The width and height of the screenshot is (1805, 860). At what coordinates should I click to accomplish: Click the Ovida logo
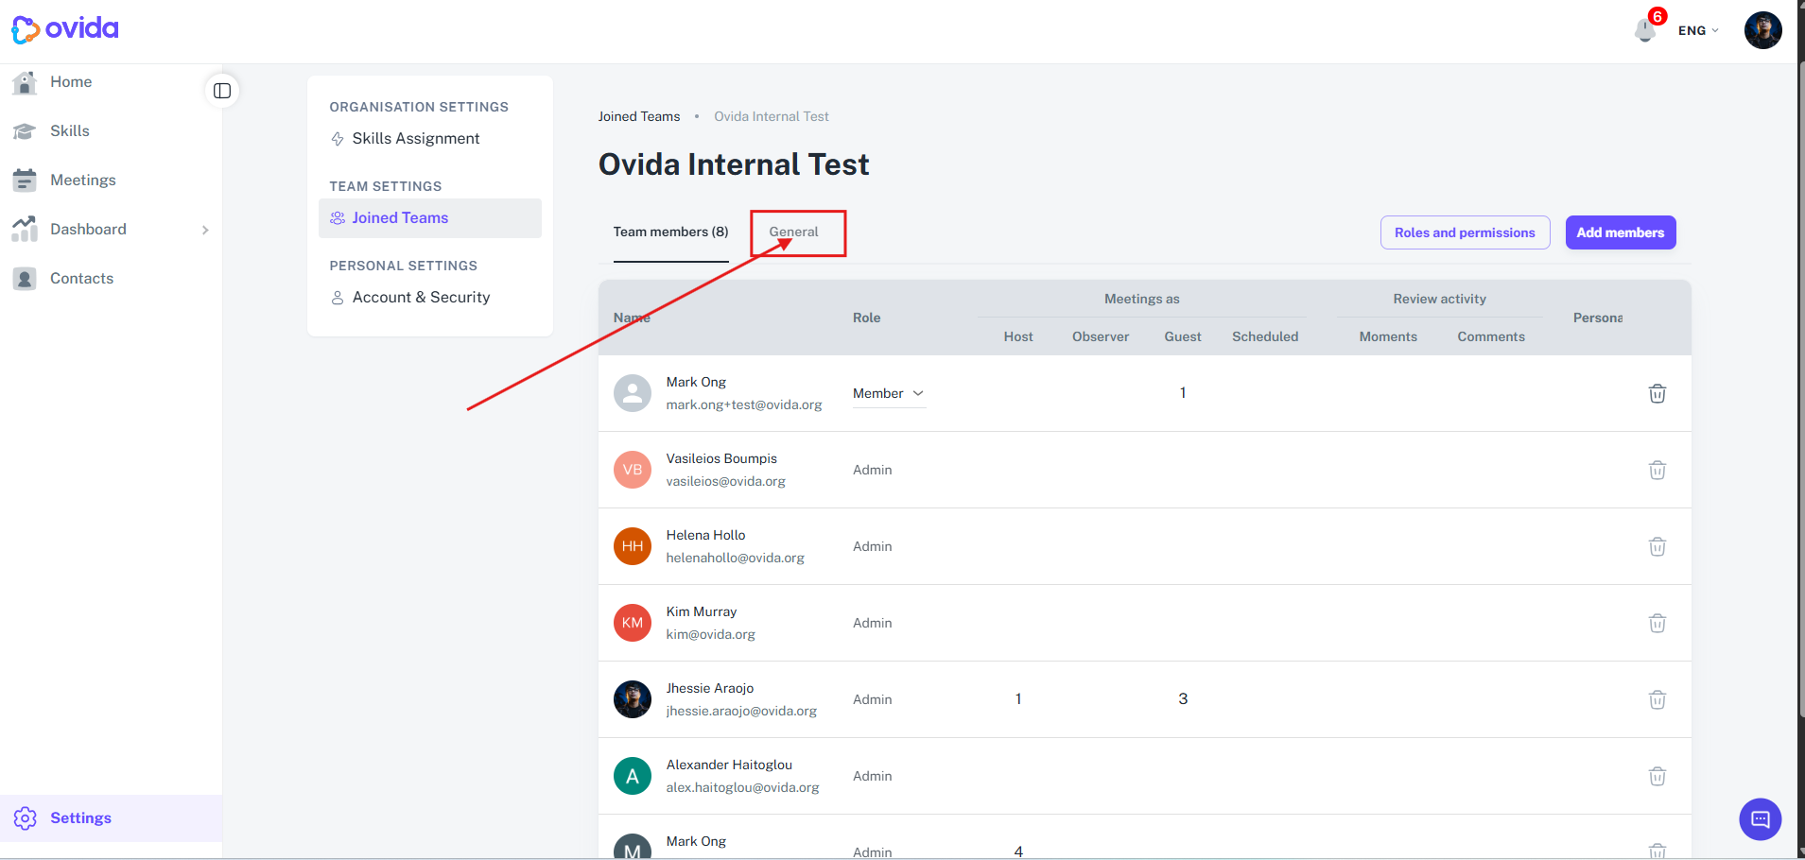tap(65, 29)
